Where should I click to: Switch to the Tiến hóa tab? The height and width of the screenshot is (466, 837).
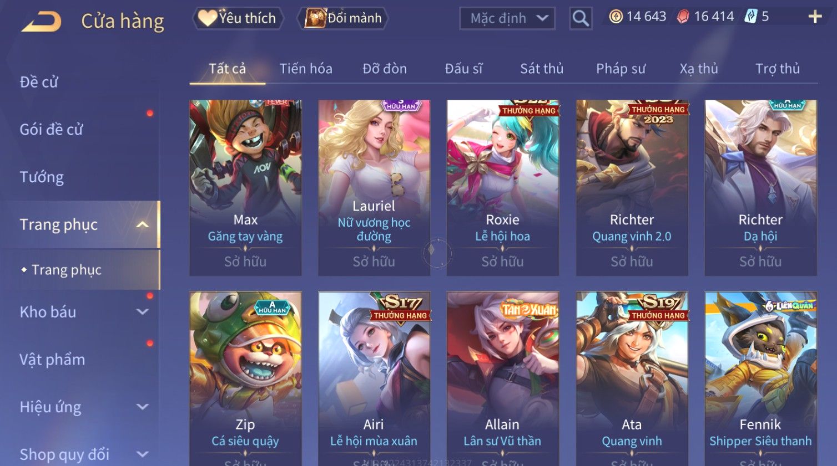click(x=306, y=69)
